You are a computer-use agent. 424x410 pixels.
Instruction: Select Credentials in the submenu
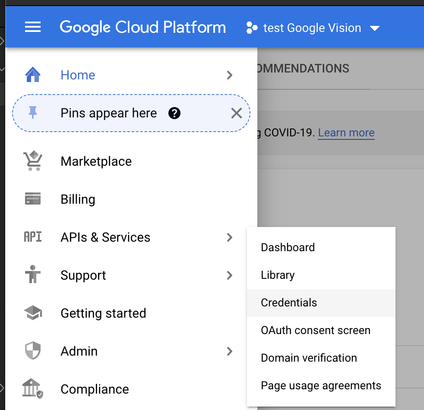pyautogui.click(x=321, y=303)
